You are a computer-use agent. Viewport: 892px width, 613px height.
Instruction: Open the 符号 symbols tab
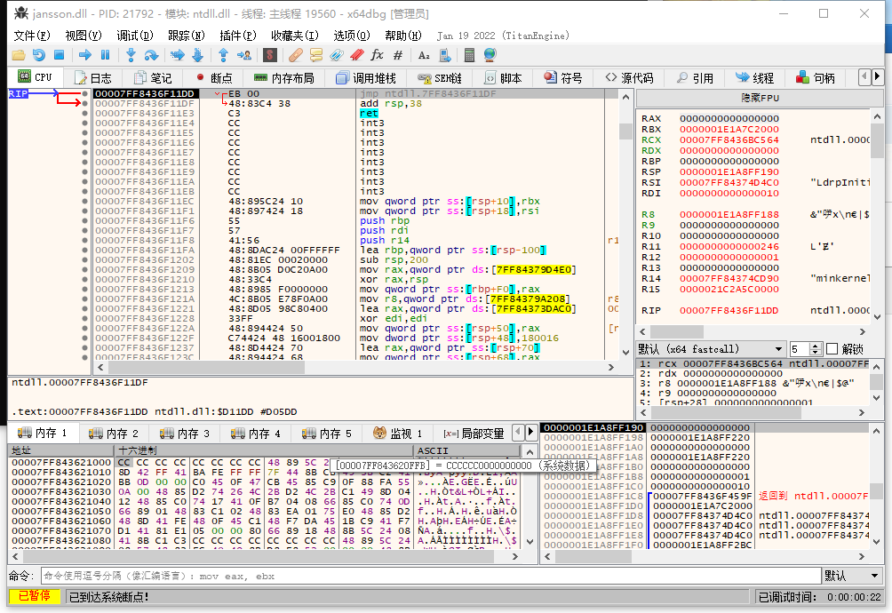tap(562, 78)
